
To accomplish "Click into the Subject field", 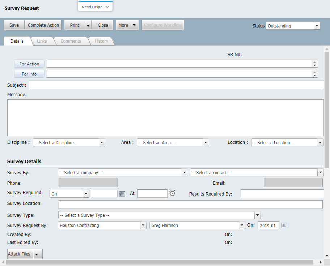I will [x=176, y=85].
